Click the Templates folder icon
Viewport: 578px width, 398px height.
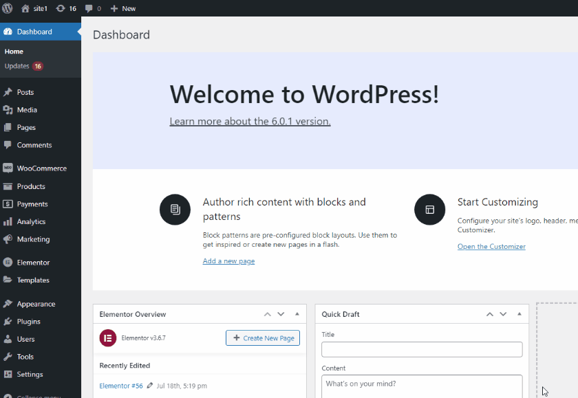coord(8,280)
